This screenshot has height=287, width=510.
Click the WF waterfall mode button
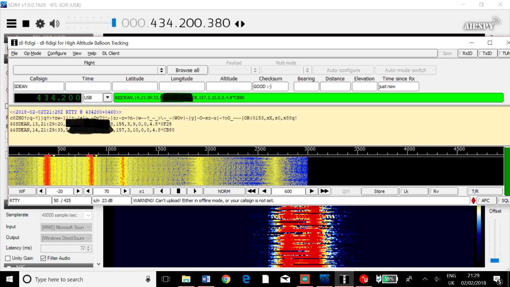point(22,191)
